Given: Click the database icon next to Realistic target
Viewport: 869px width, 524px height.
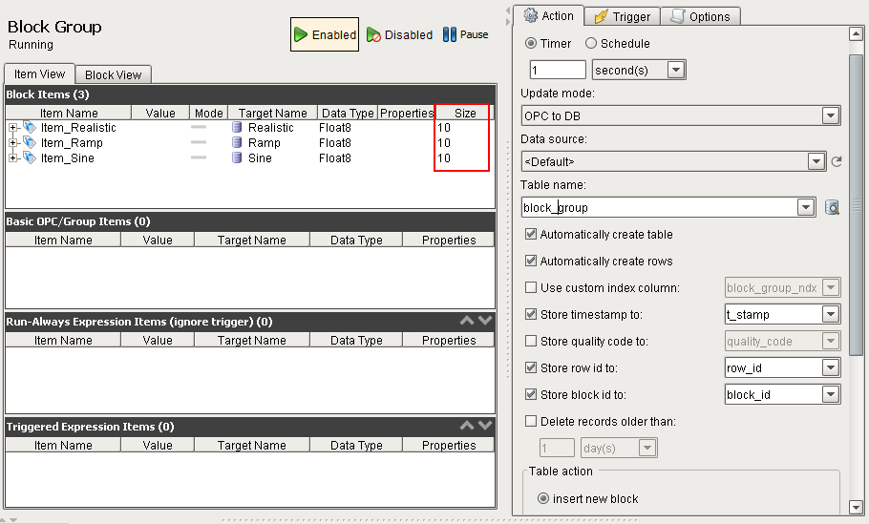Looking at the screenshot, I should pos(238,128).
